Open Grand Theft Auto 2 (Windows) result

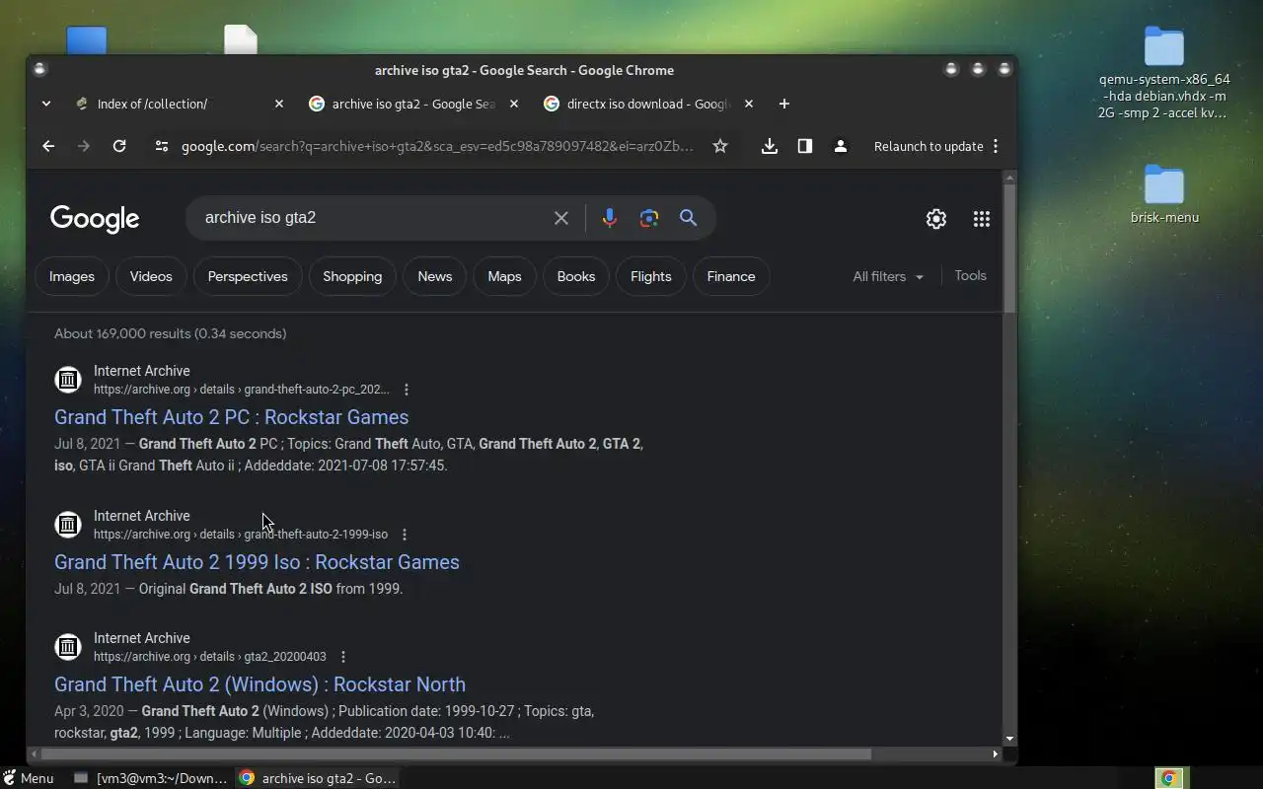point(260,684)
